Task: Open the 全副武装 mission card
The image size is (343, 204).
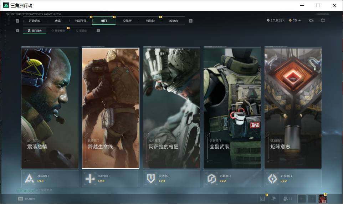Action: [232, 108]
